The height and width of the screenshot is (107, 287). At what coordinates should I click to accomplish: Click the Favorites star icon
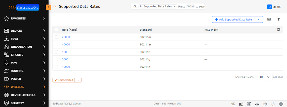(x=6, y=18)
